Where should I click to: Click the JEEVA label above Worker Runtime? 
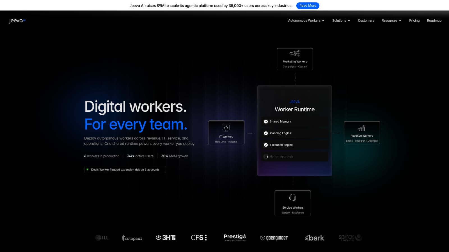295,102
